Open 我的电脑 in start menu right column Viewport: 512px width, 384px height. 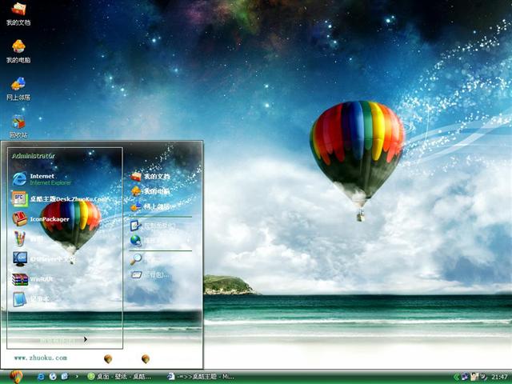point(150,191)
